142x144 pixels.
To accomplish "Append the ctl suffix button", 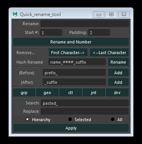I will point(70,93).
